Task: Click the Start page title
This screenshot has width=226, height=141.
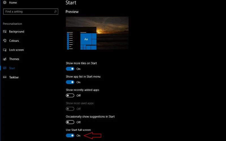Action: coord(71,3)
